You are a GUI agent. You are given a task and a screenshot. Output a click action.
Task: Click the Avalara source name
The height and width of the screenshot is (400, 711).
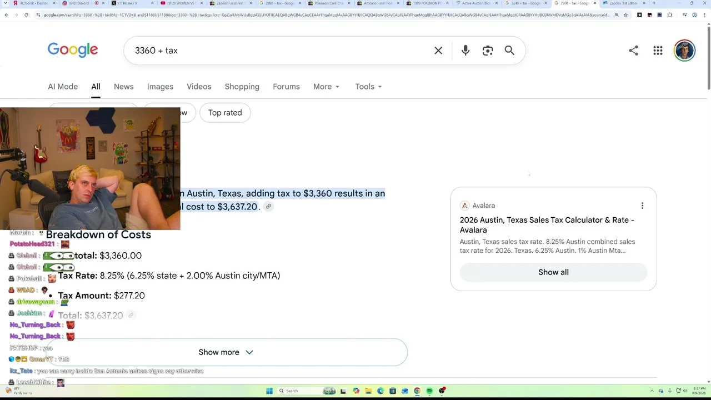point(483,206)
